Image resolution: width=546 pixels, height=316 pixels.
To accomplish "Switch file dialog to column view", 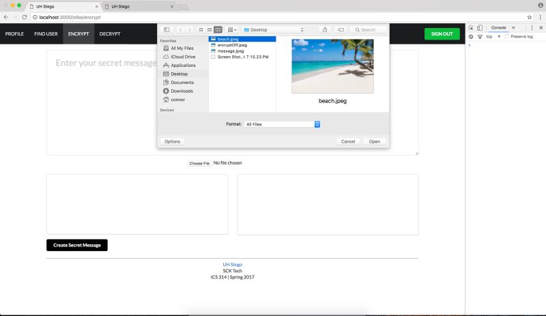I will coord(218,29).
